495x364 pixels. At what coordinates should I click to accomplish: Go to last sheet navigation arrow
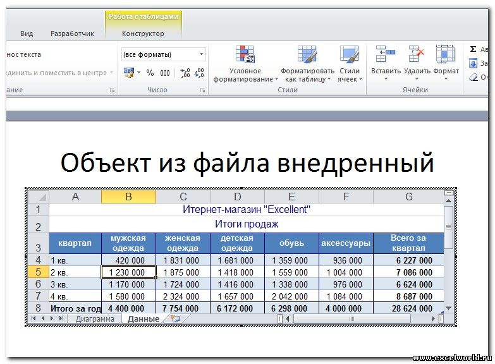pos(61,318)
